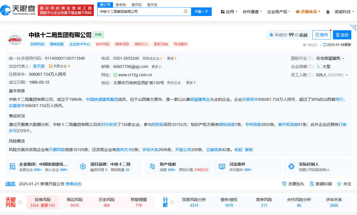The width and height of the screenshot is (357, 215).
Task: Click the VIP crown icon
Action: point(297,12)
